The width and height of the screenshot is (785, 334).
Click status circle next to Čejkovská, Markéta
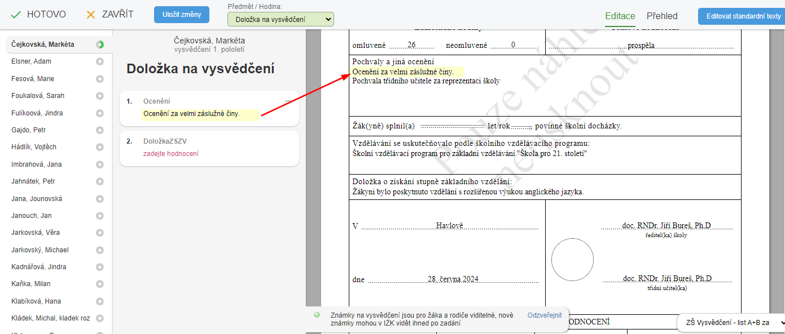point(100,44)
